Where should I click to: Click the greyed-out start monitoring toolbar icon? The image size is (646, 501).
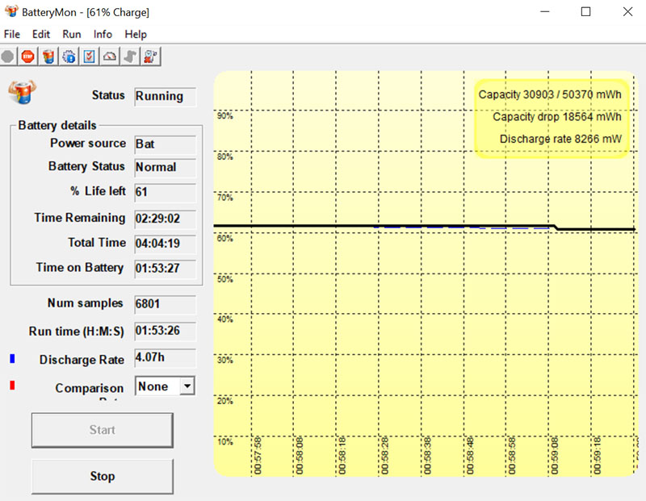click(x=8, y=56)
